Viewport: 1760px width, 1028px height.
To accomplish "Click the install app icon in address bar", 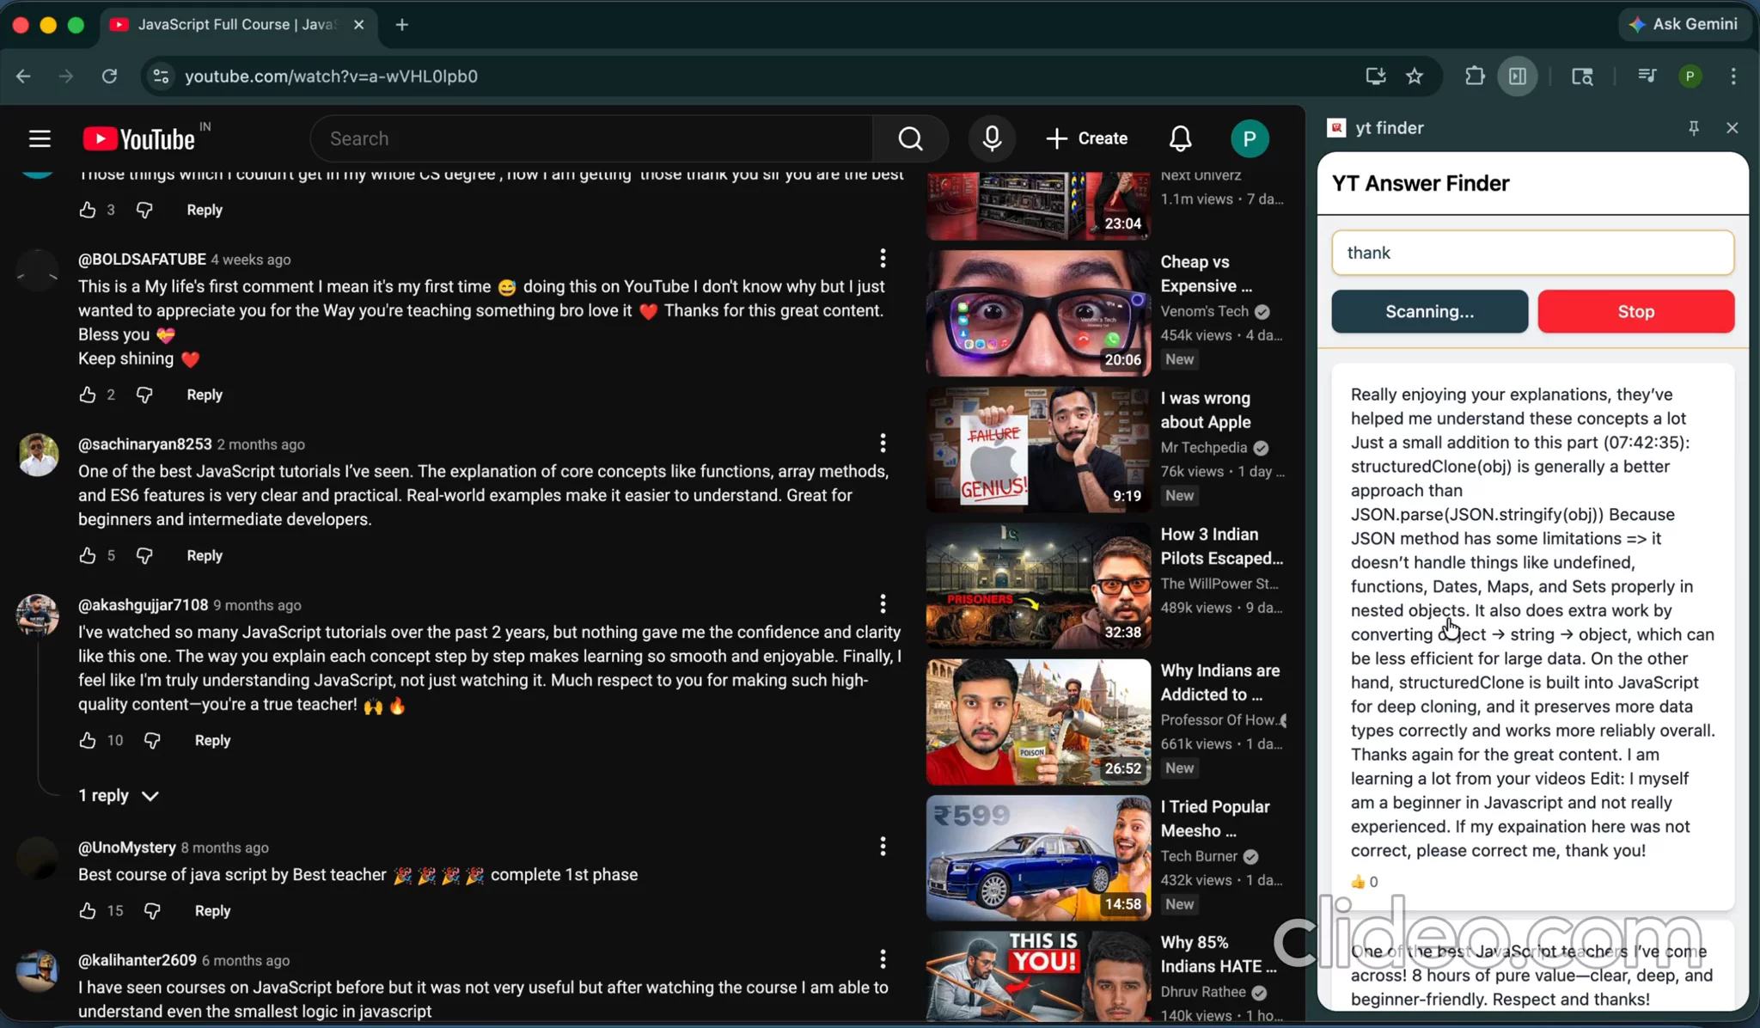I will pyautogui.click(x=1376, y=76).
